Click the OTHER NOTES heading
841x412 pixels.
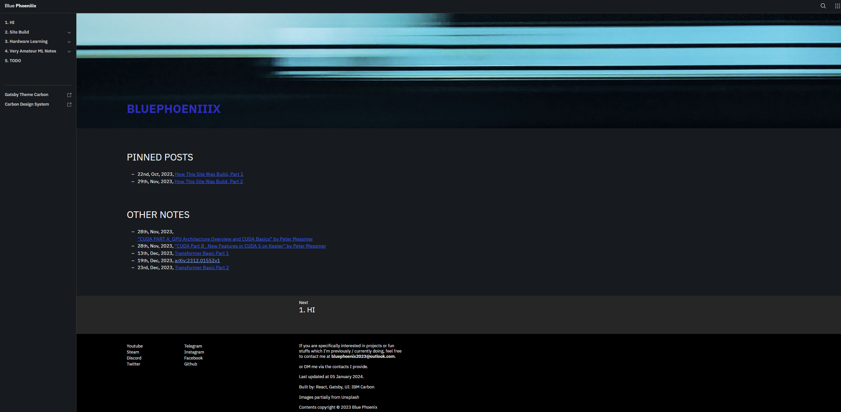[158, 215]
